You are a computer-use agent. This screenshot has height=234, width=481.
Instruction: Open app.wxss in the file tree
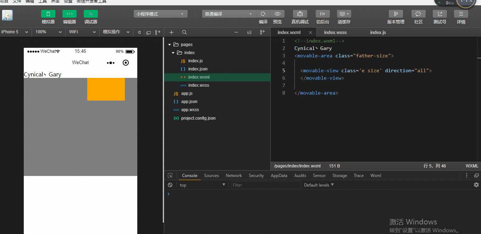(190, 110)
